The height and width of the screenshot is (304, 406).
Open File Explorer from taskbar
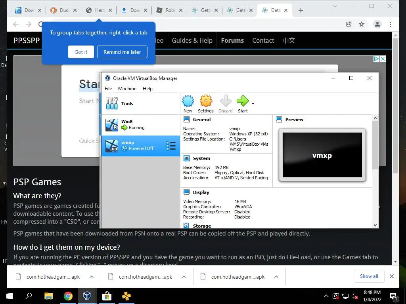48,296
